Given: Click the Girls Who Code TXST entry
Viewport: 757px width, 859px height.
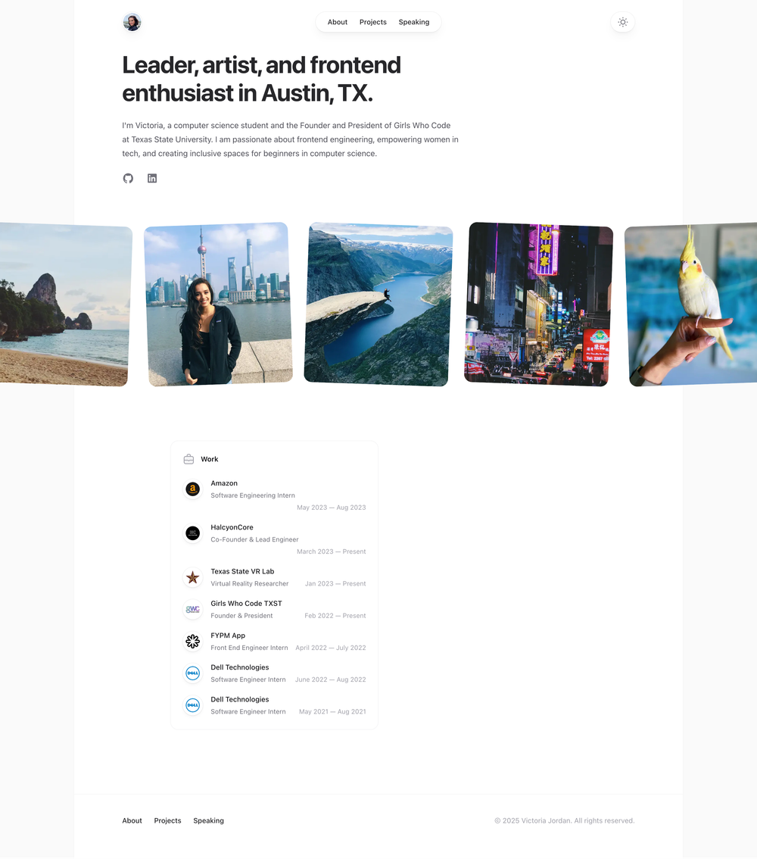Looking at the screenshot, I should pyautogui.click(x=246, y=603).
